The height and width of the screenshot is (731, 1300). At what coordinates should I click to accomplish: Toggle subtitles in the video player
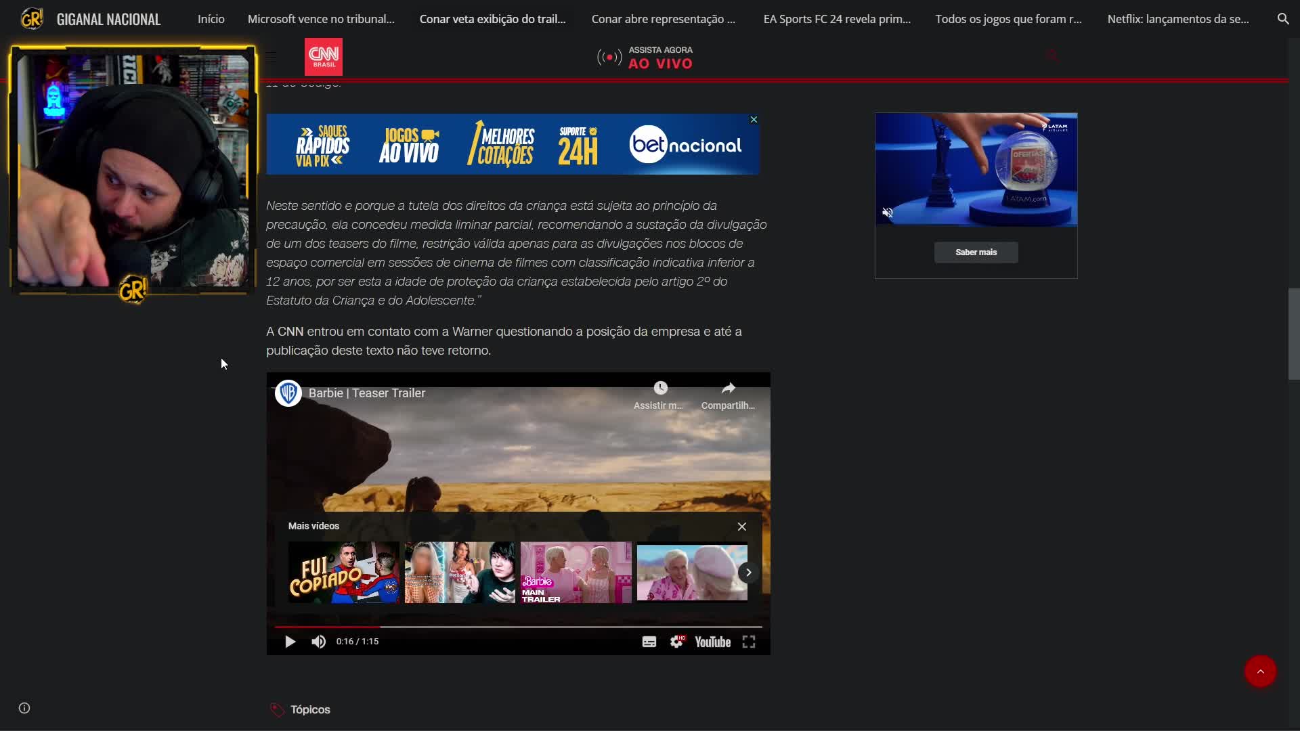(649, 642)
